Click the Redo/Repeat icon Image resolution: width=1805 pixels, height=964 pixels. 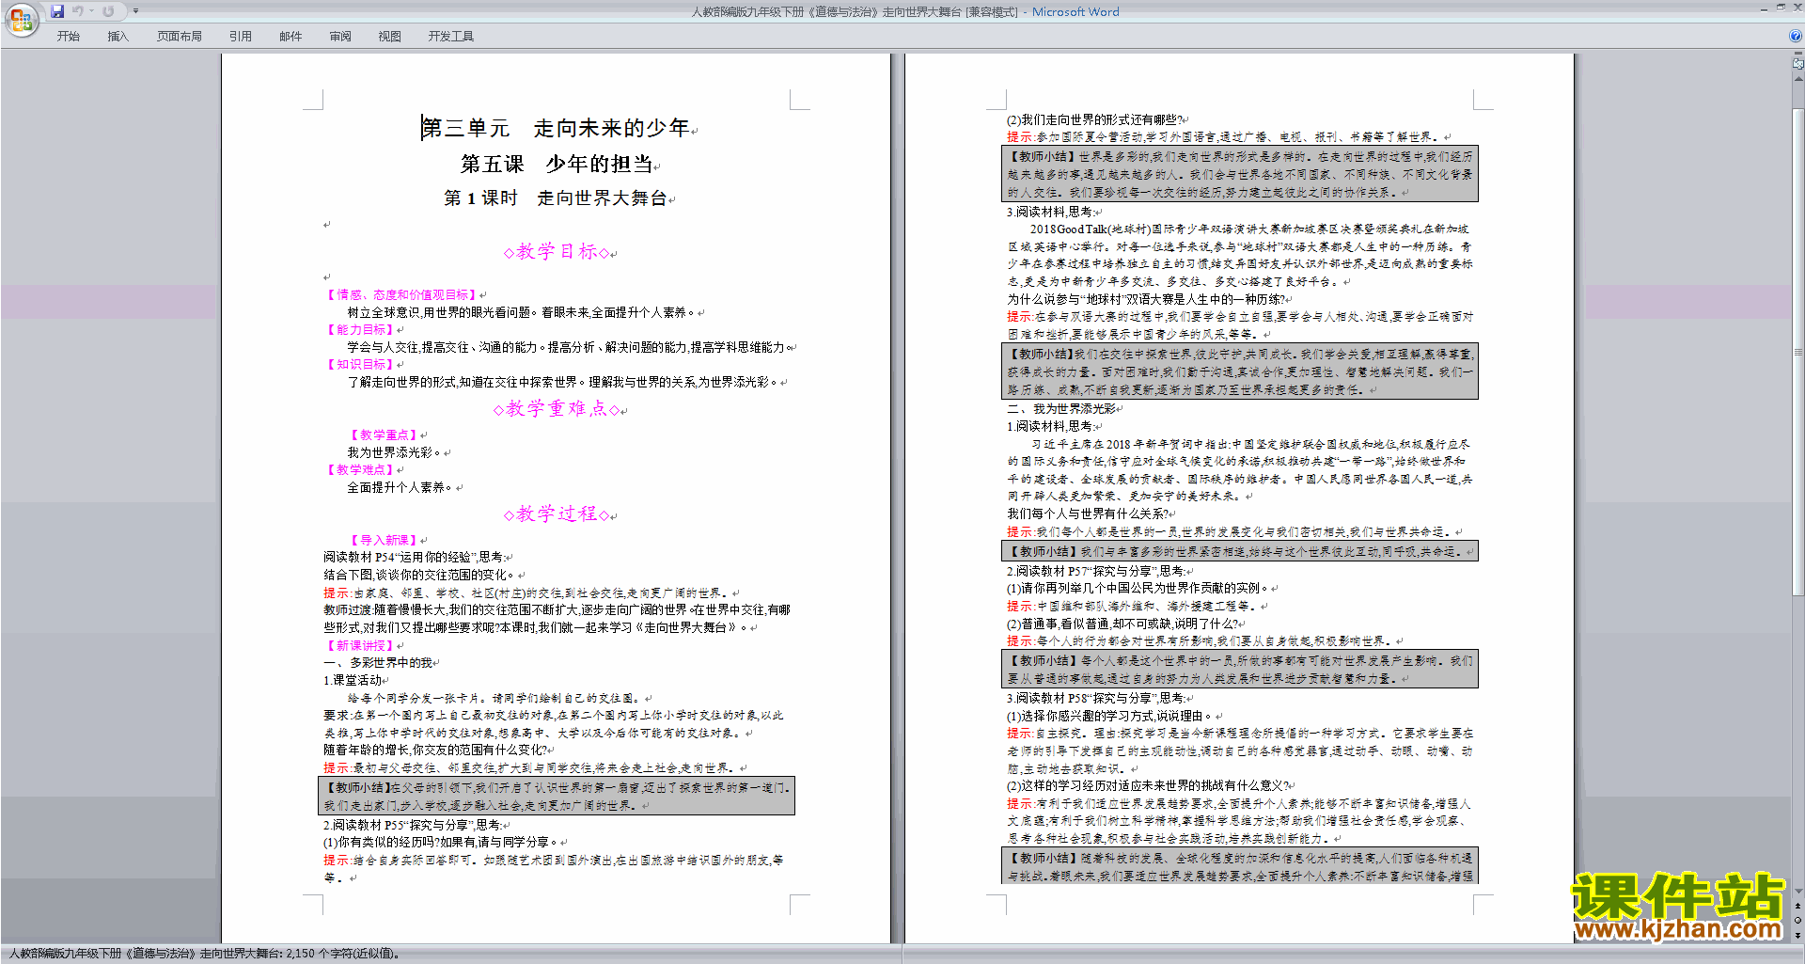click(x=108, y=11)
